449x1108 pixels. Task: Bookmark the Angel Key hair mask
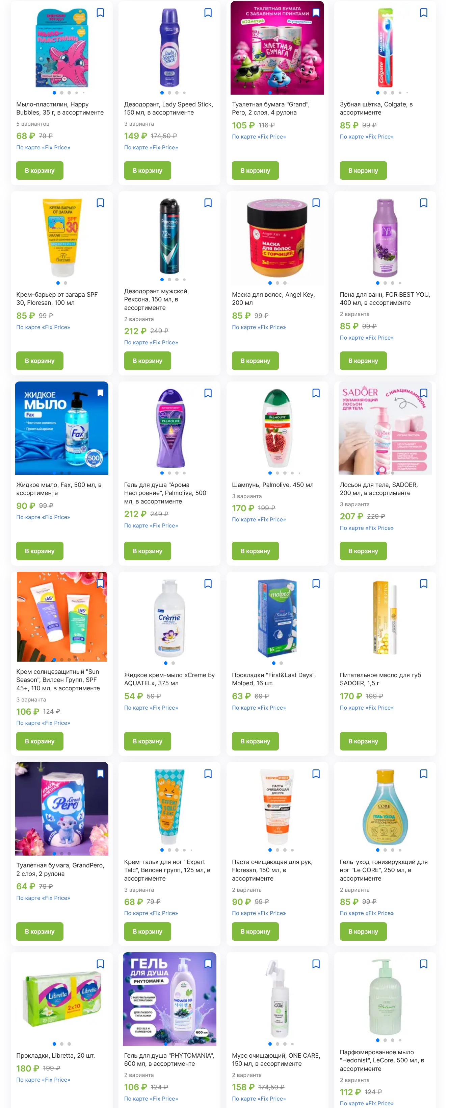(316, 203)
